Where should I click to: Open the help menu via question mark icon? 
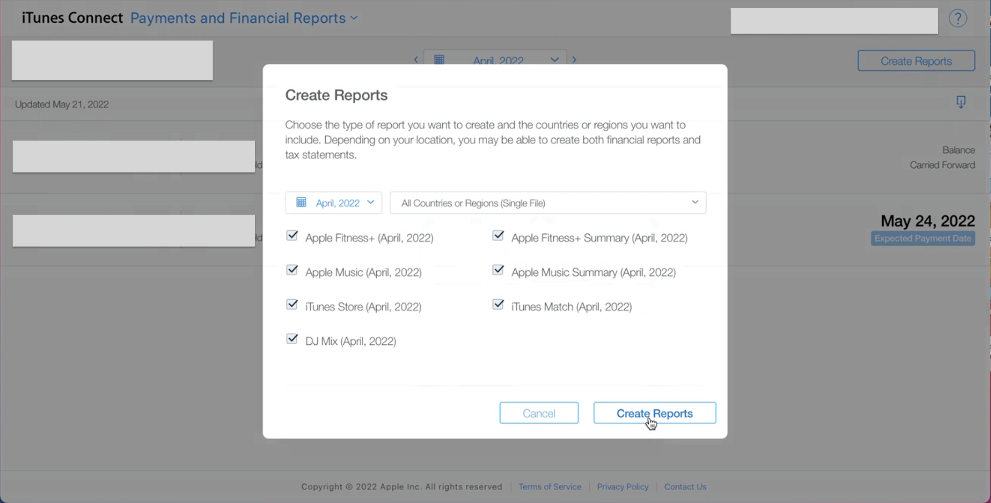(957, 18)
